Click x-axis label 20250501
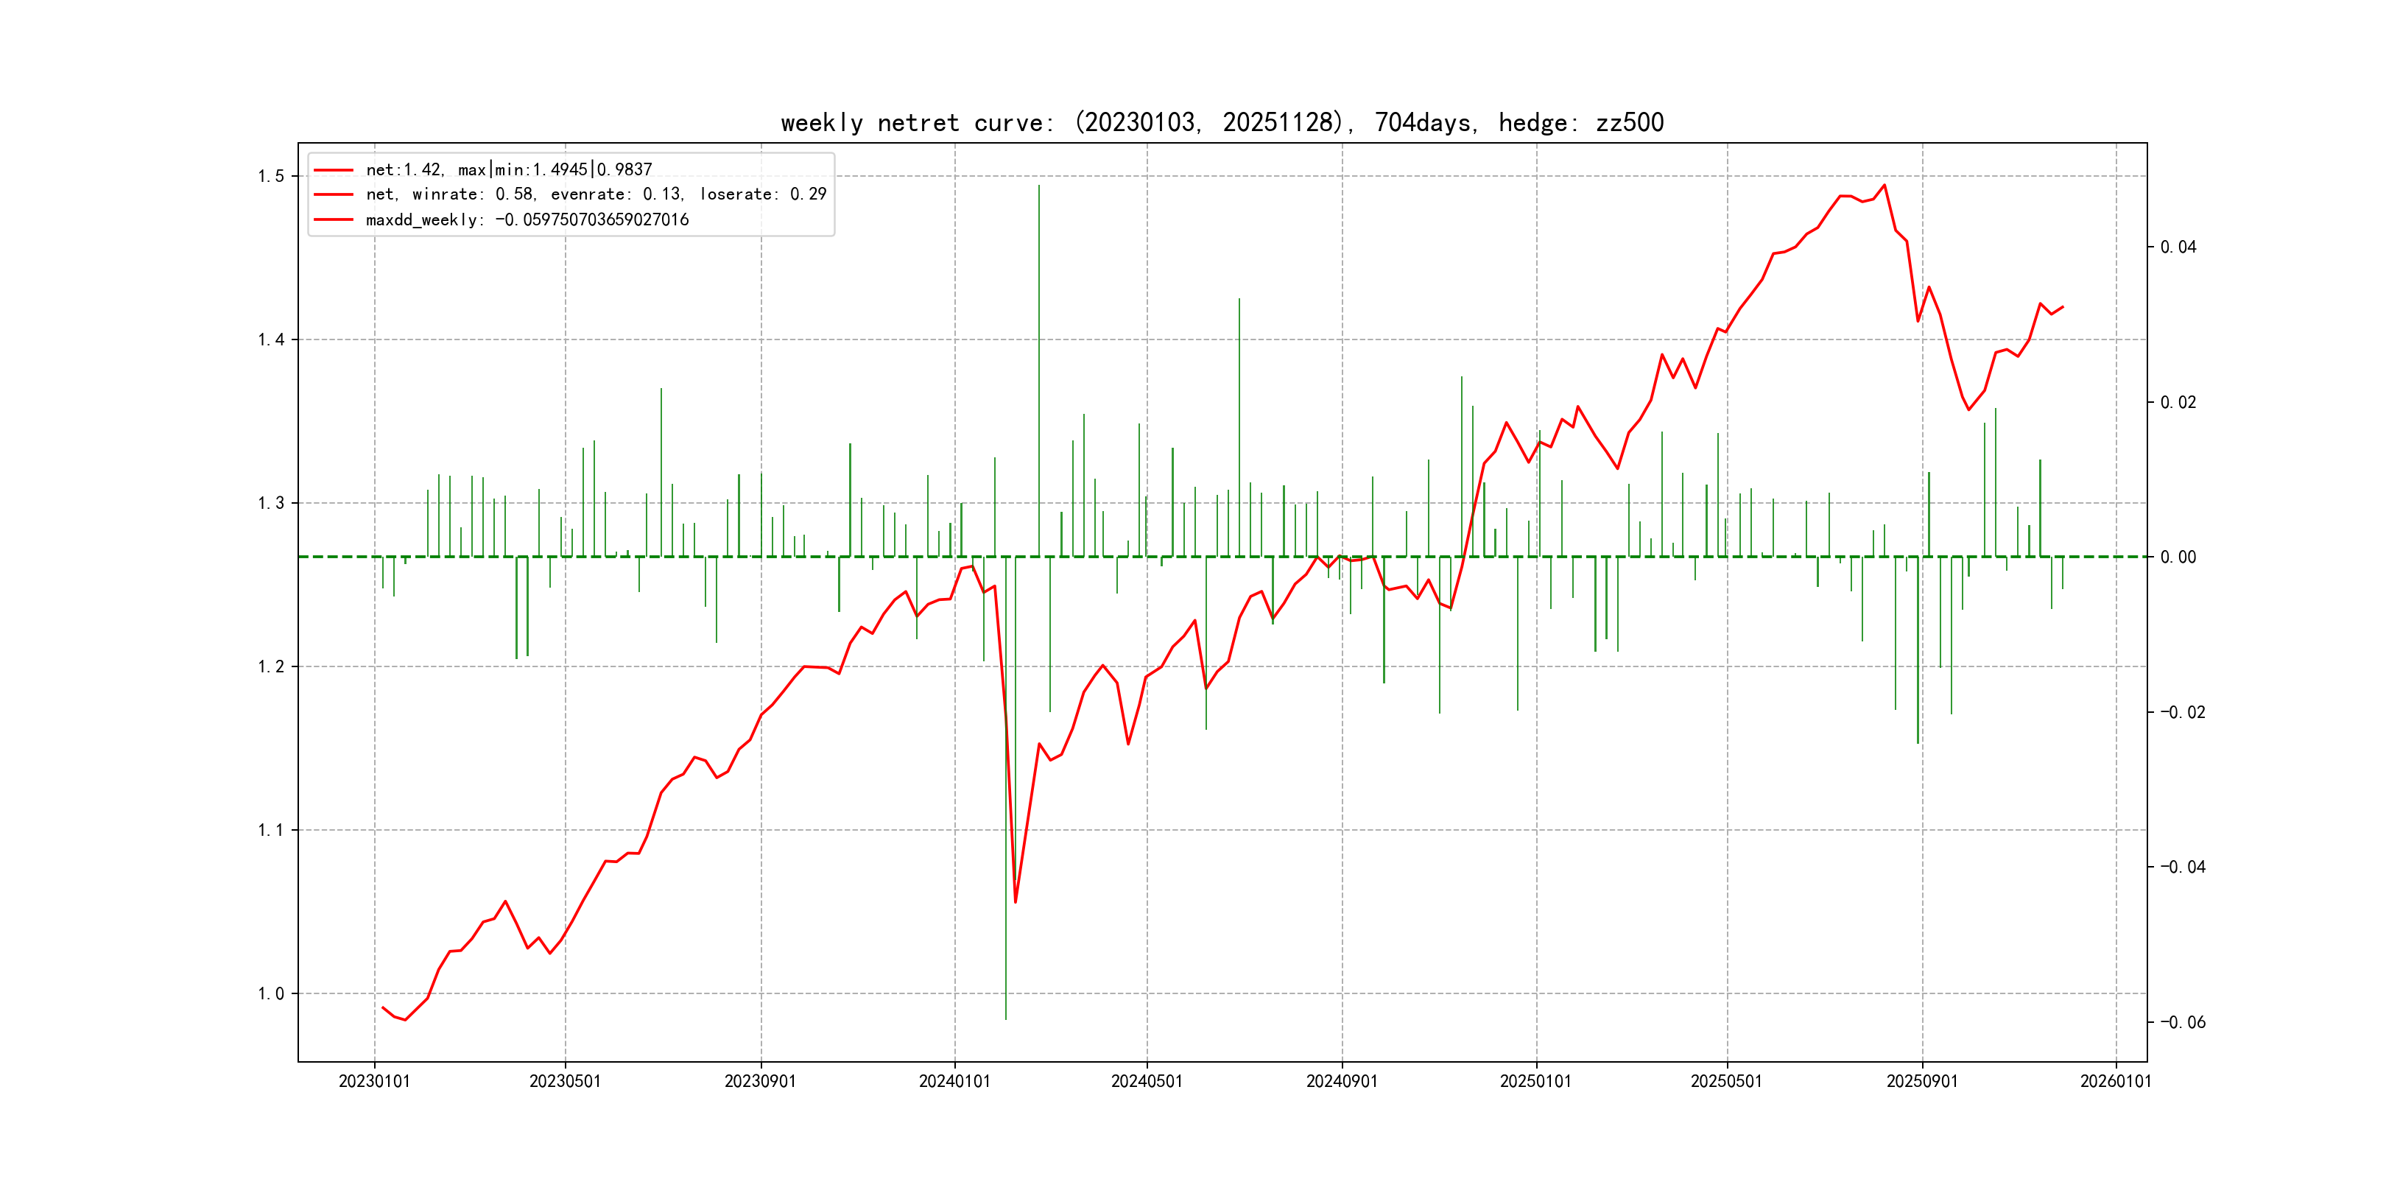 click(x=1726, y=1081)
